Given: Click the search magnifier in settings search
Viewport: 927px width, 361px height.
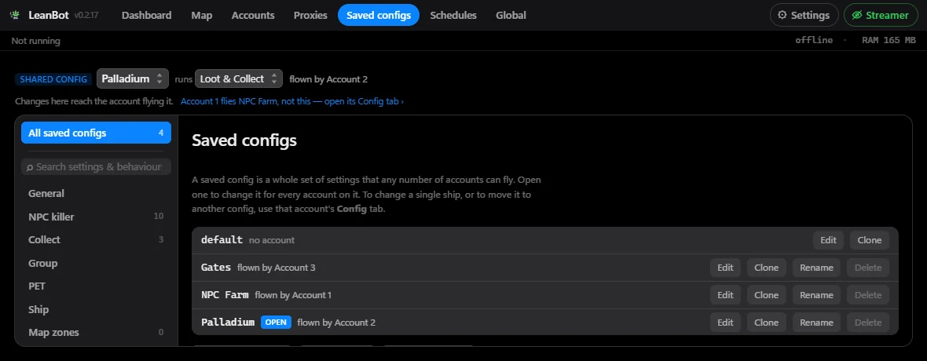Looking at the screenshot, I should click(30, 167).
